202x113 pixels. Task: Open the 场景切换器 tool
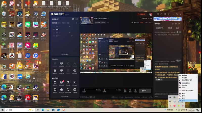click(x=68, y=90)
